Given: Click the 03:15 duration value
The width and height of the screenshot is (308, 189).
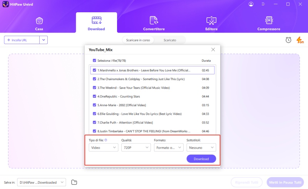Looking at the screenshot, I should pos(205,105).
